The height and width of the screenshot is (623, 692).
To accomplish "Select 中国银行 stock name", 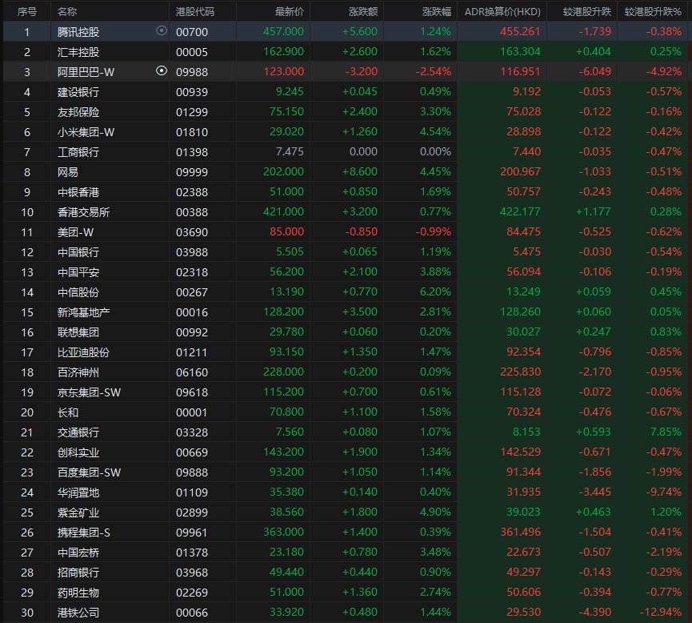I will click(78, 252).
